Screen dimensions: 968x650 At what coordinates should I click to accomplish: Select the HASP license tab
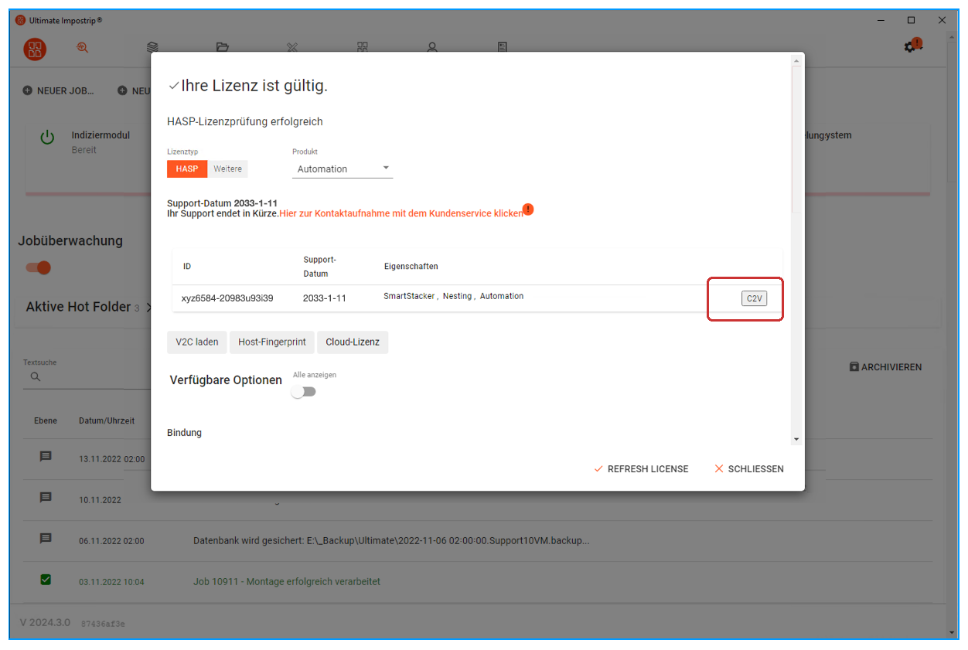click(x=186, y=168)
